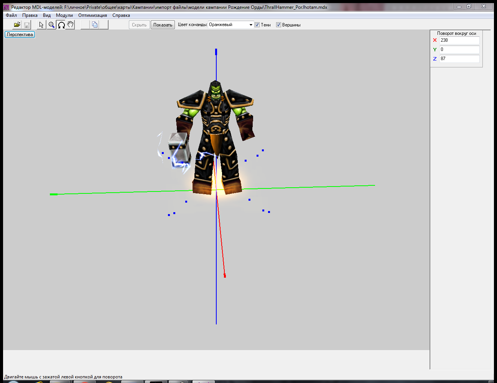Open the Правка menu

coord(30,15)
